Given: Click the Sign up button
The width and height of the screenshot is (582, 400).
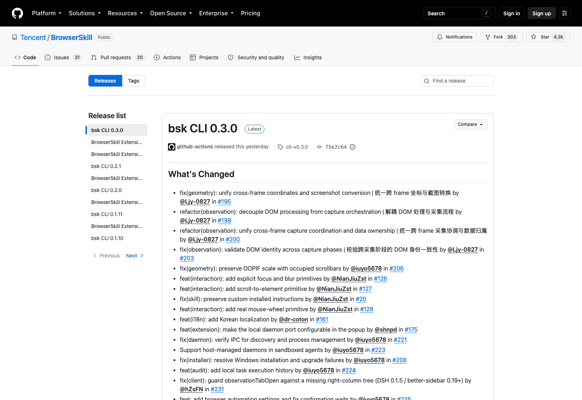Looking at the screenshot, I should pyautogui.click(x=542, y=13).
